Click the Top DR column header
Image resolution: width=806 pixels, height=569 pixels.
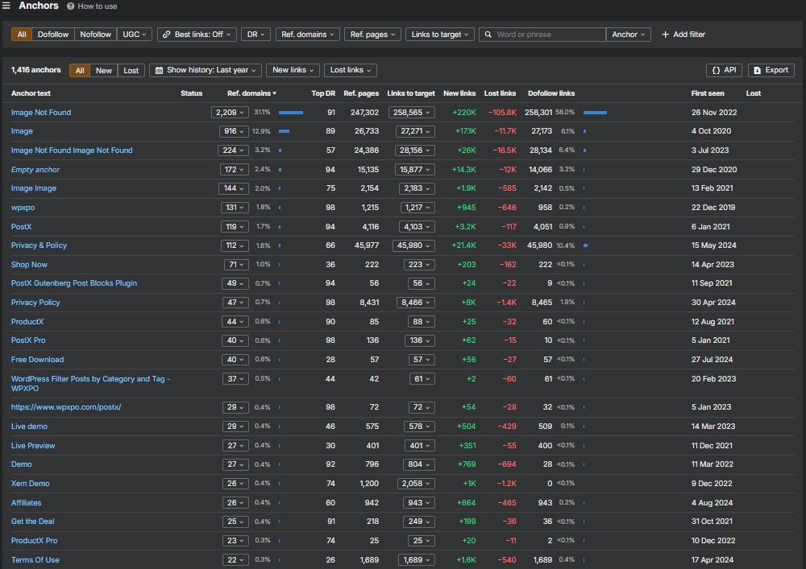point(323,93)
